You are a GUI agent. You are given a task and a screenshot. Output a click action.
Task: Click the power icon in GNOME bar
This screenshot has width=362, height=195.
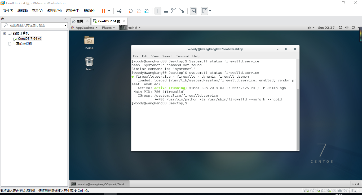pos(353,28)
